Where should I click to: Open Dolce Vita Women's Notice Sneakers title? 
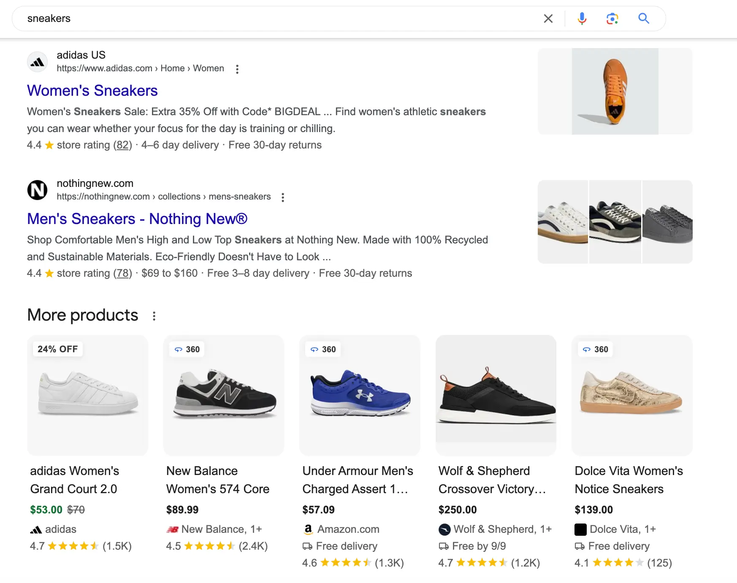tap(629, 480)
